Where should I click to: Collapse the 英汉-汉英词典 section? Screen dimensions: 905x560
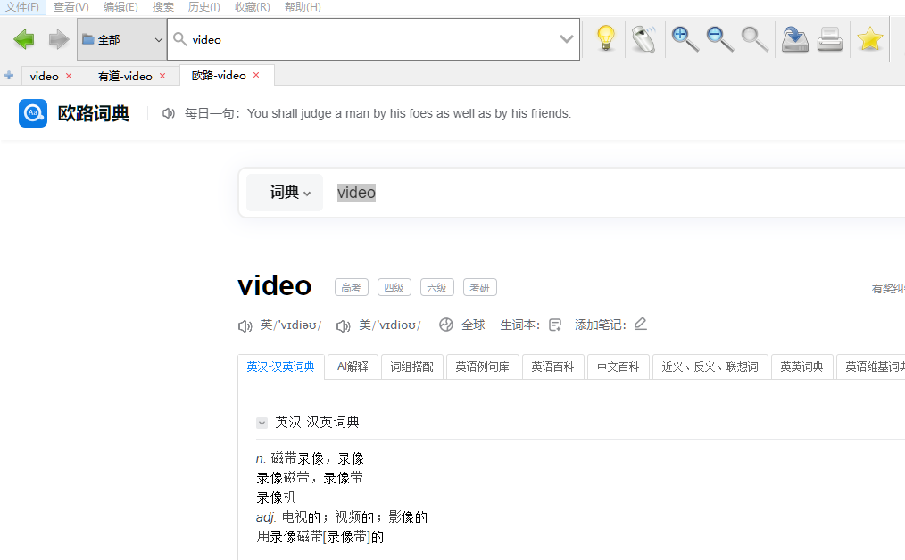[262, 423]
